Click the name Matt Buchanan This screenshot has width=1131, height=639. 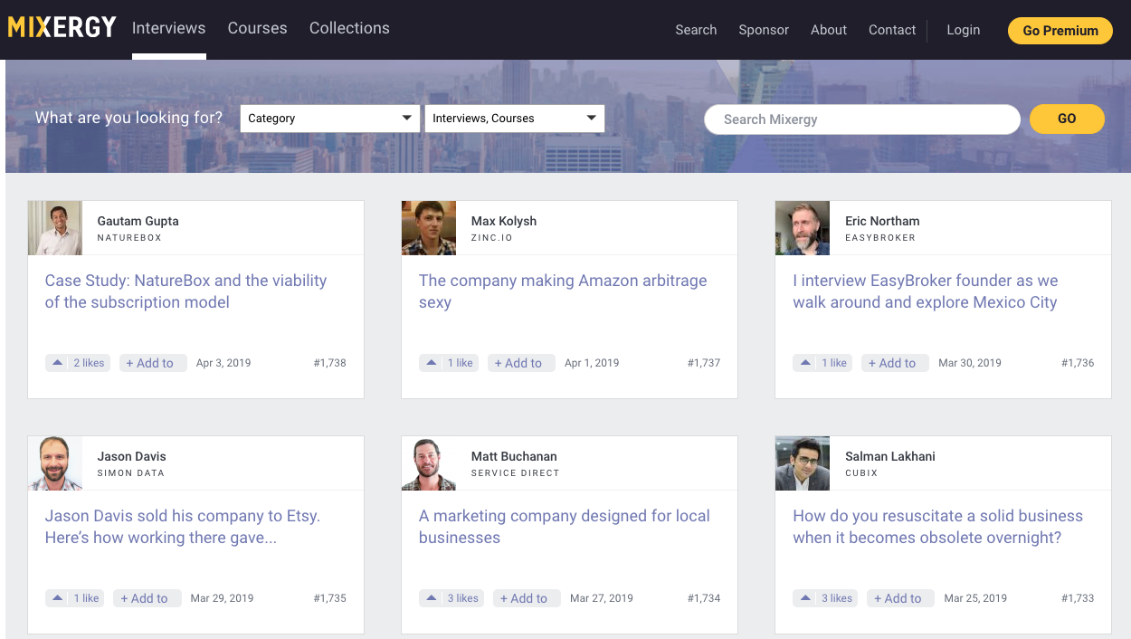point(514,456)
